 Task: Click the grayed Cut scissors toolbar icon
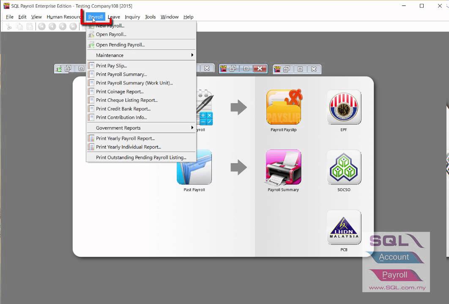click(x=9, y=27)
